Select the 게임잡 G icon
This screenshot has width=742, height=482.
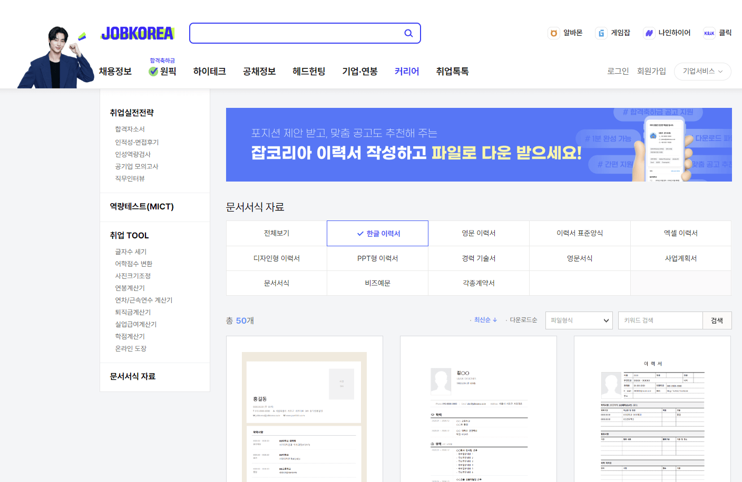pos(601,33)
